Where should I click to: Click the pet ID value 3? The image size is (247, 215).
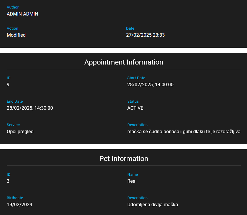click(x=8, y=181)
